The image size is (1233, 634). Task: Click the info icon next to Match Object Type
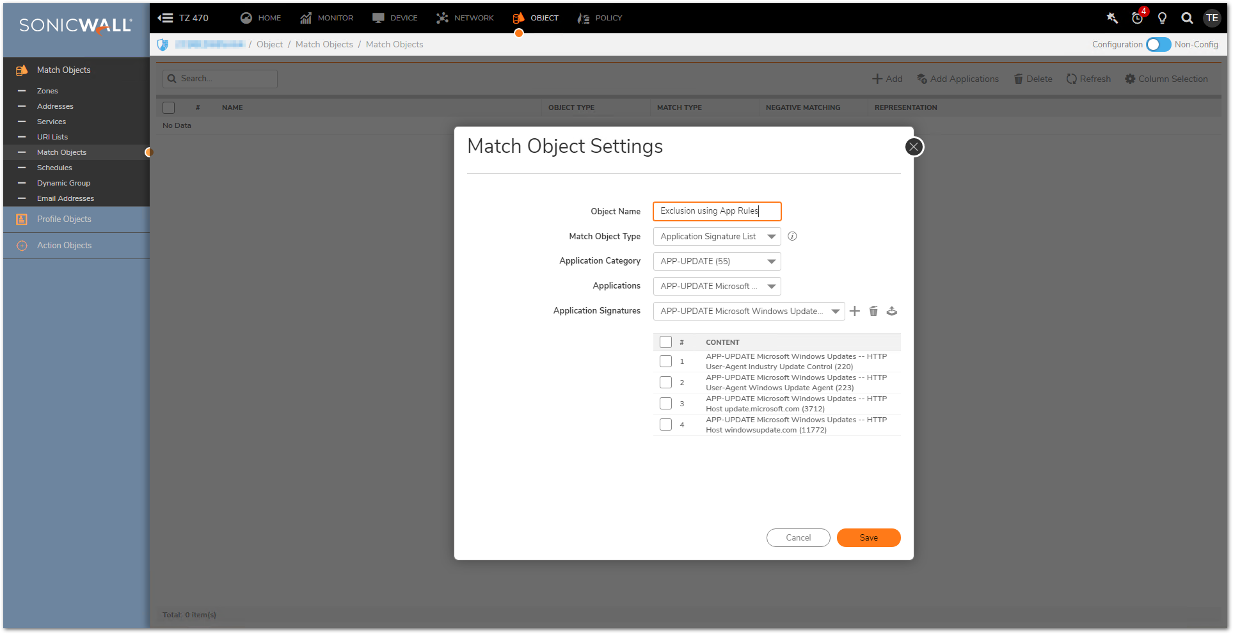tap(792, 237)
